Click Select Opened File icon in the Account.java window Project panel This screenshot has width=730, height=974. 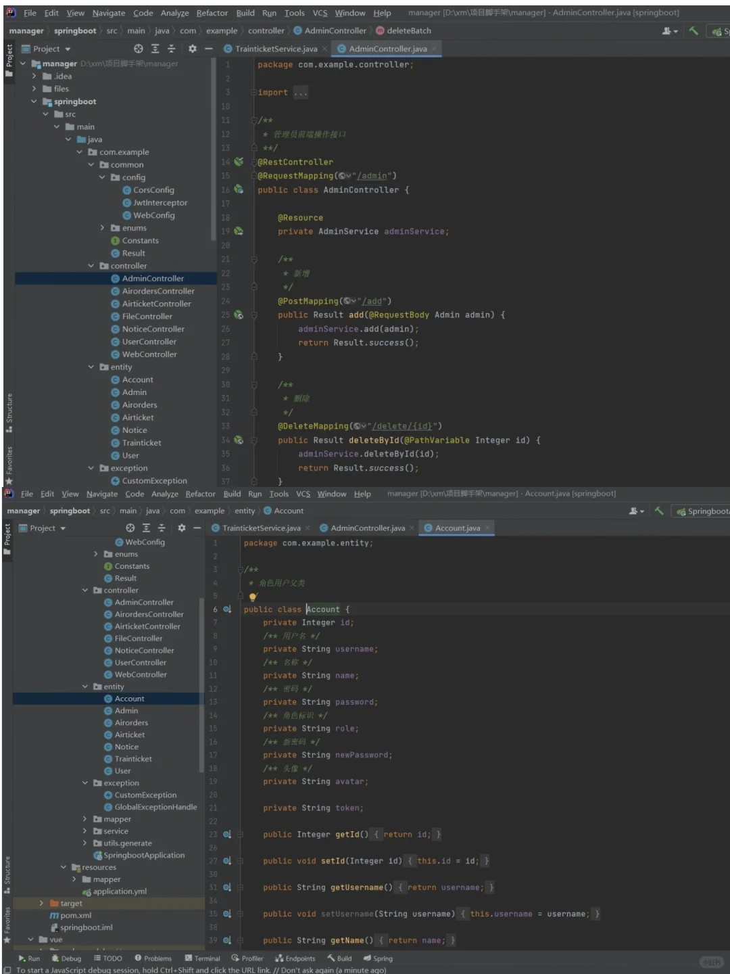[x=130, y=528]
